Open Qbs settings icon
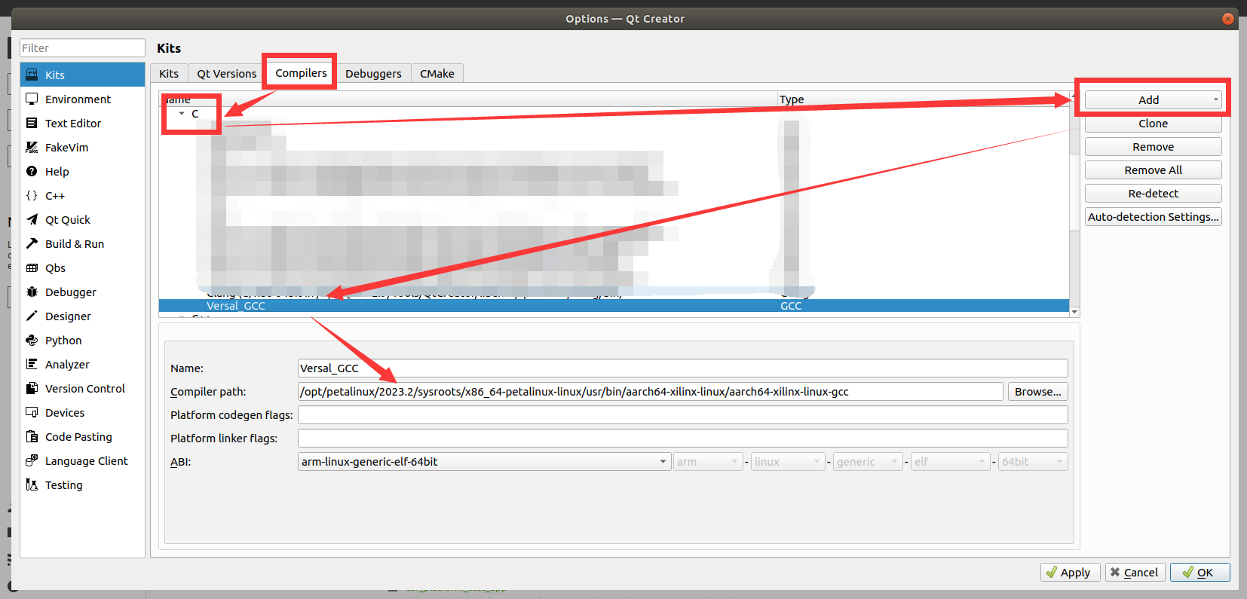This screenshot has height=599, width=1247. (32, 267)
